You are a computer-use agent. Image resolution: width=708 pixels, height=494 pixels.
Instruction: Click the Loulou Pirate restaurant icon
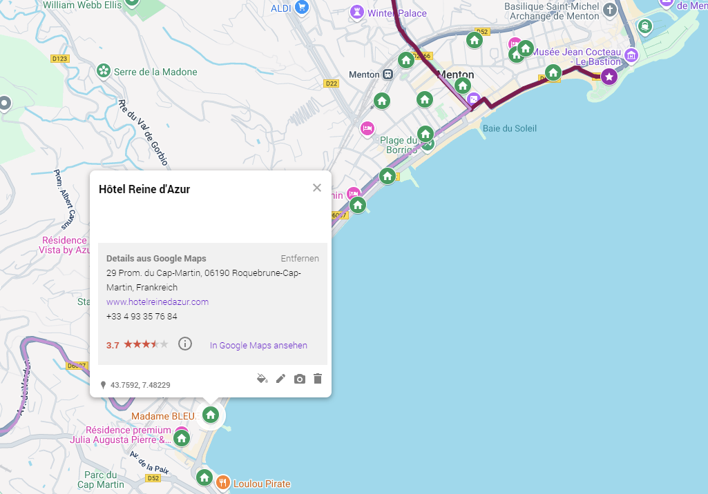point(222,482)
